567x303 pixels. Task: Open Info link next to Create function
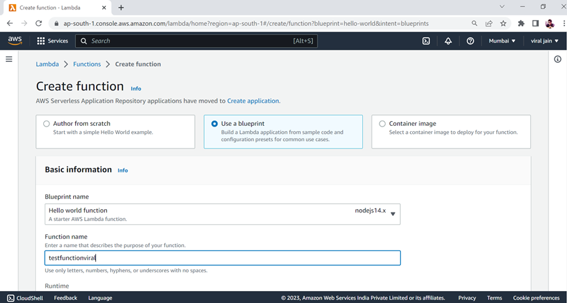pyautogui.click(x=136, y=89)
